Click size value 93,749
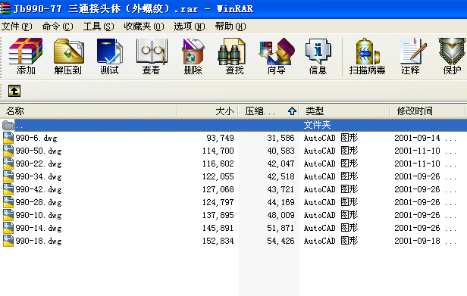 tap(220, 138)
